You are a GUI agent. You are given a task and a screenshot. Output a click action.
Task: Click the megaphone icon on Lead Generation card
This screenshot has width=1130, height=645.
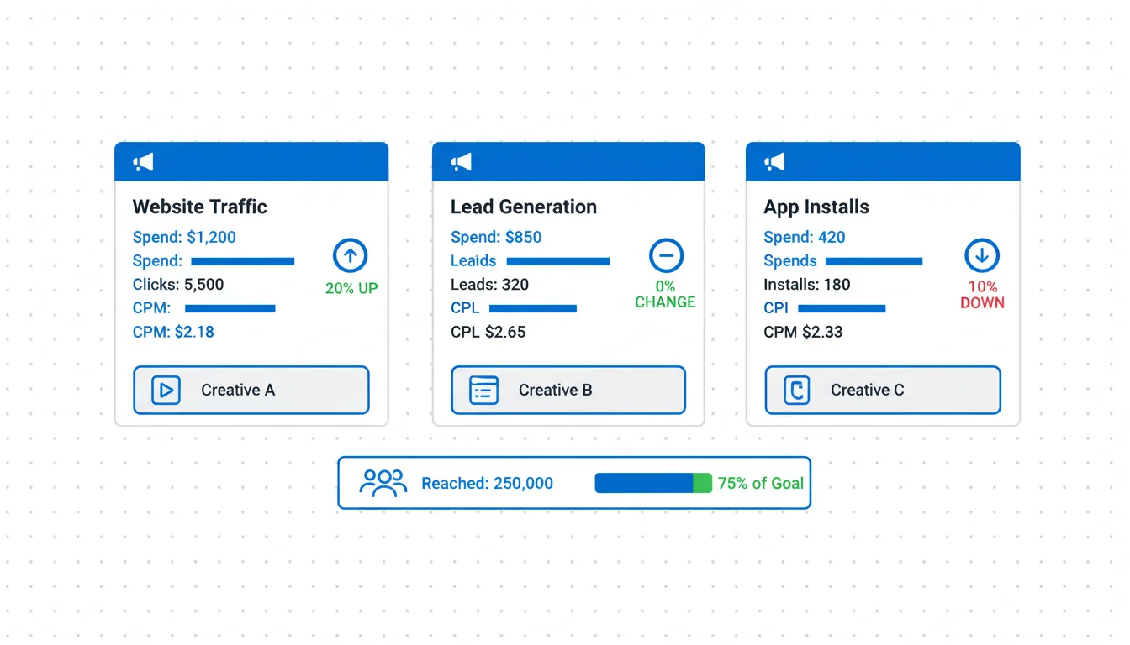point(461,162)
